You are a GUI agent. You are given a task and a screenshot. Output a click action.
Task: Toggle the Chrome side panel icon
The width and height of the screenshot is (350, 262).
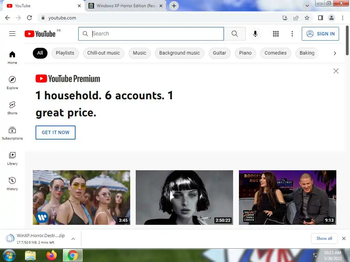[x=321, y=18]
